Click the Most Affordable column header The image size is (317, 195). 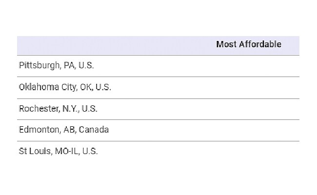pyautogui.click(x=248, y=44)
